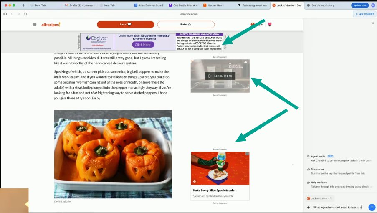Submit the ChatGPT prompt with send arrow
The height and width of the screenshot is (213, 377).
[x=372, y=207]
